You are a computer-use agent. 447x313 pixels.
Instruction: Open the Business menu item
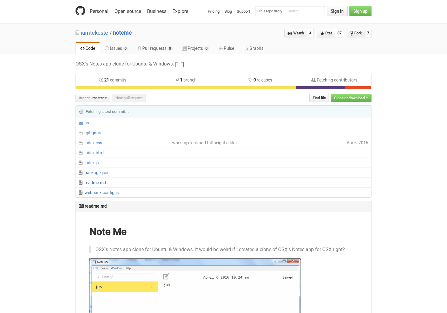click(x=157, y=11)
